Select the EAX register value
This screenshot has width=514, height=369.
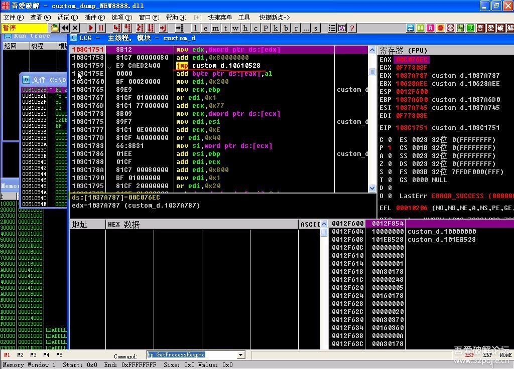tap(412, 60)
